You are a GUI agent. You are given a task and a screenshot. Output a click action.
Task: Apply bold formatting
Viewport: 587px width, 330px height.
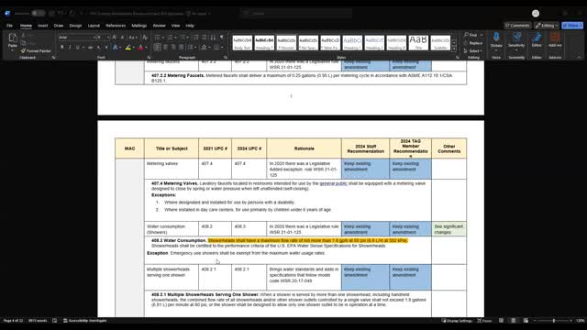click(62, 47)
